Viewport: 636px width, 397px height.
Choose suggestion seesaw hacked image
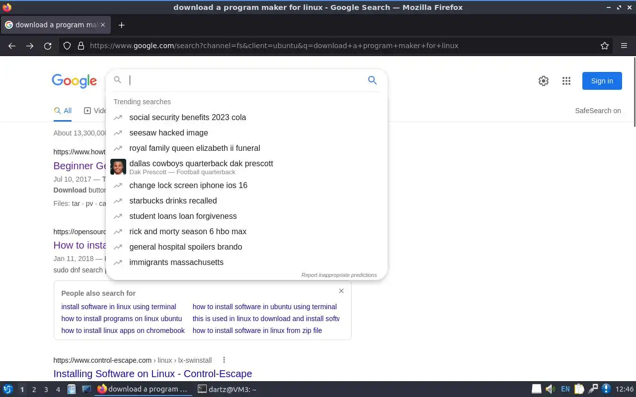click(246, 132)
